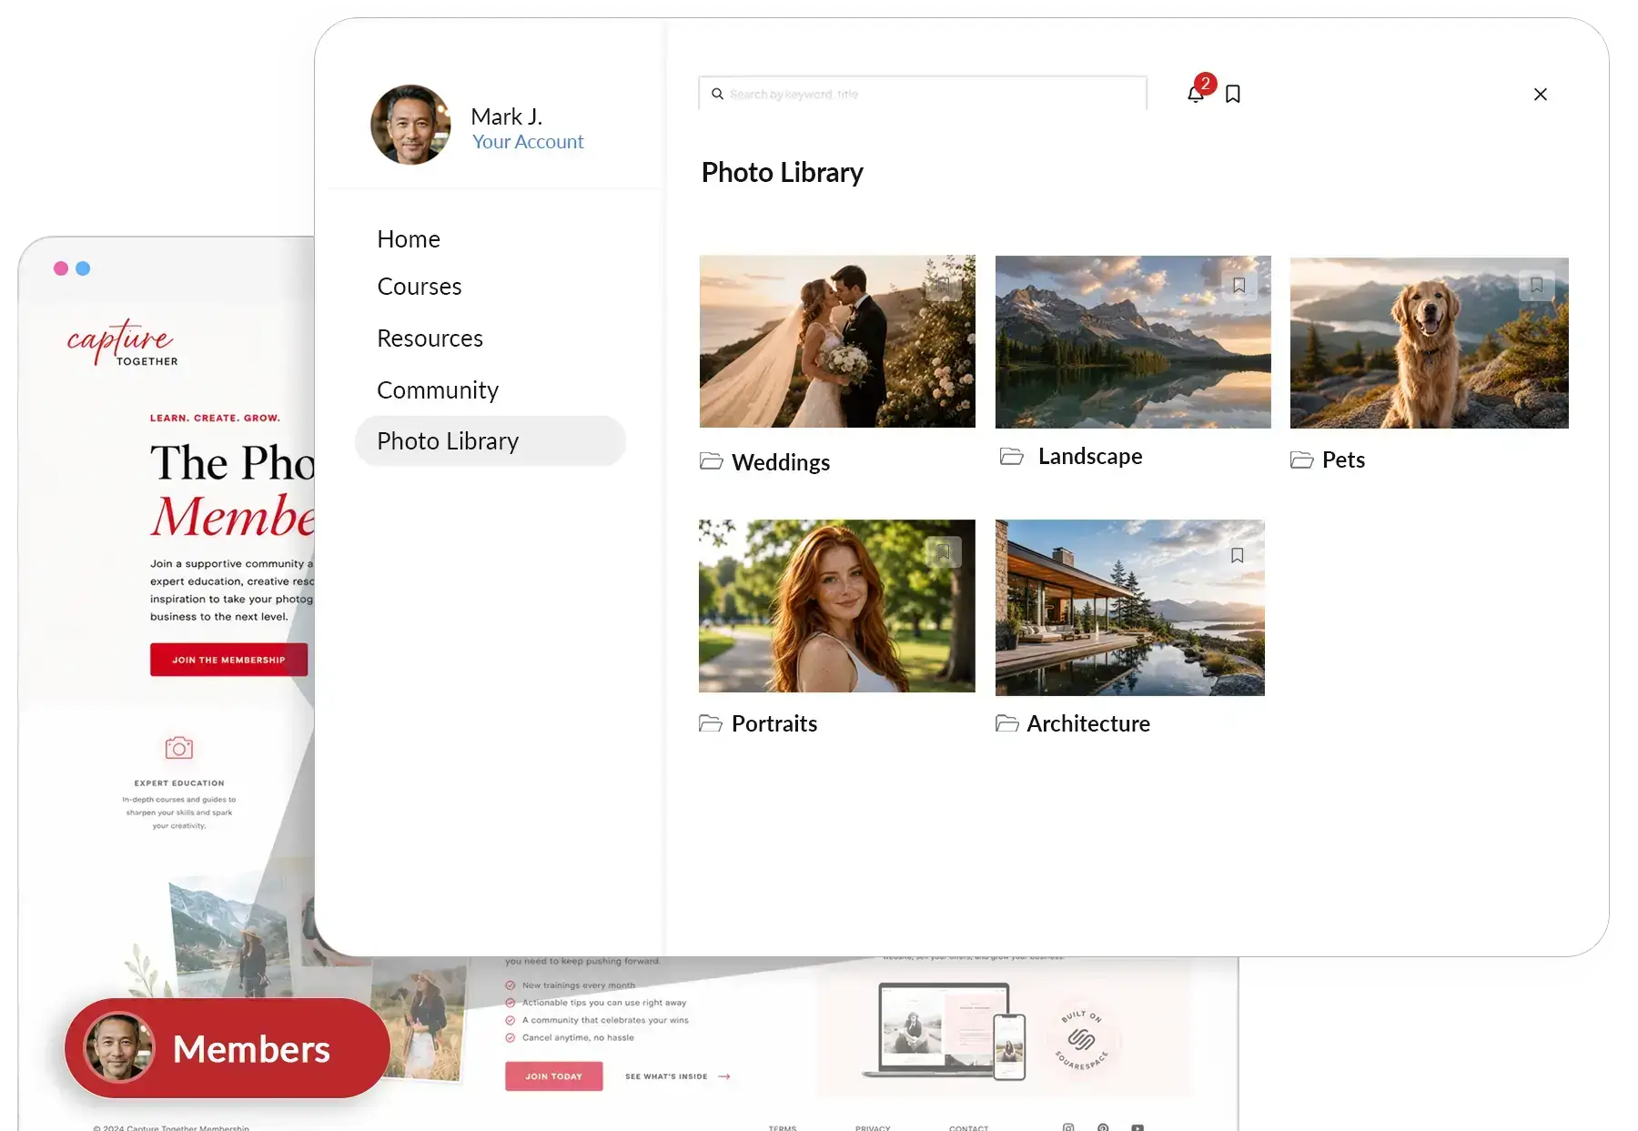Open Community in sidebar

coord(438,389)
